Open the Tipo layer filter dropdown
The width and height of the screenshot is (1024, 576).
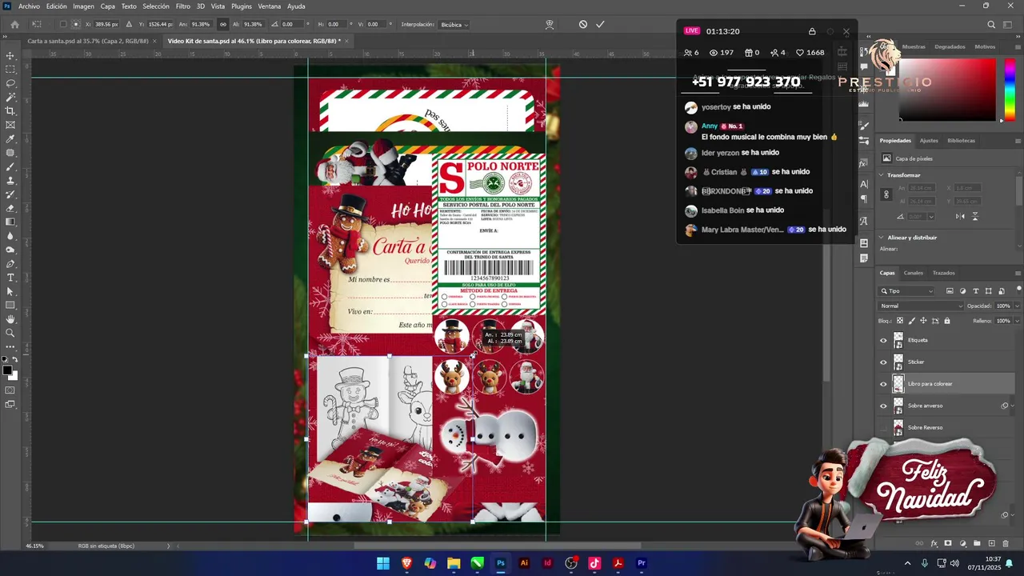coord(906,291)
